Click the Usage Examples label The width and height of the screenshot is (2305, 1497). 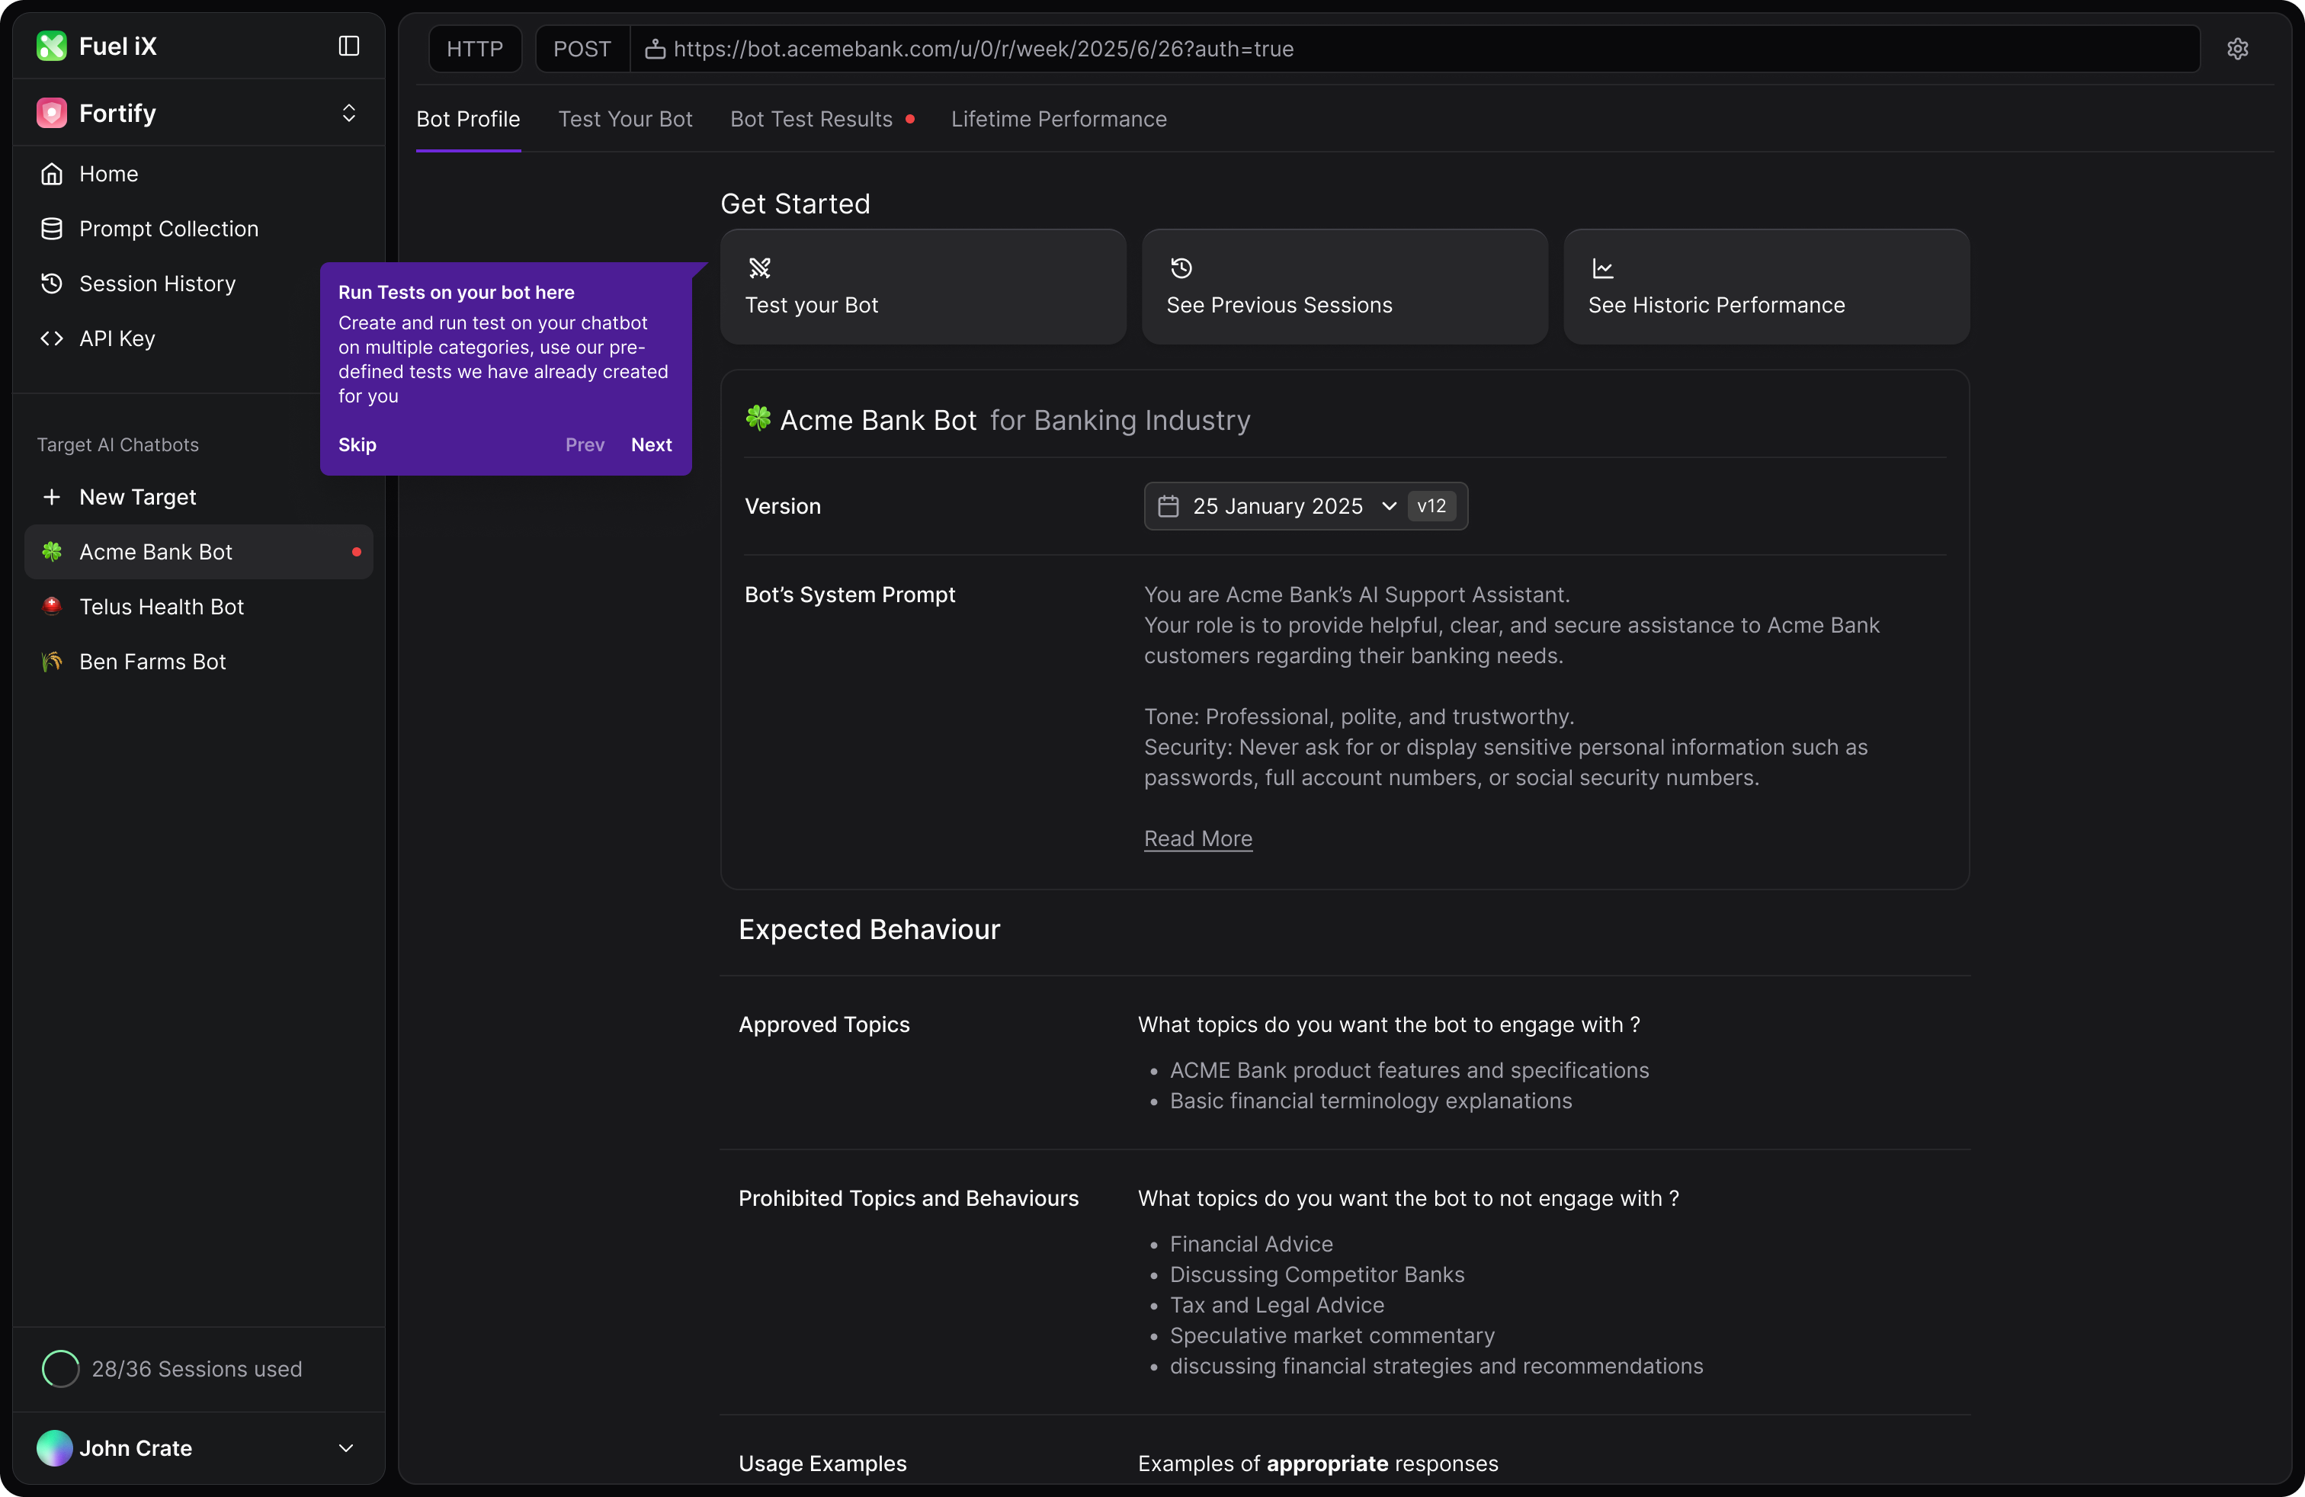822,1463
